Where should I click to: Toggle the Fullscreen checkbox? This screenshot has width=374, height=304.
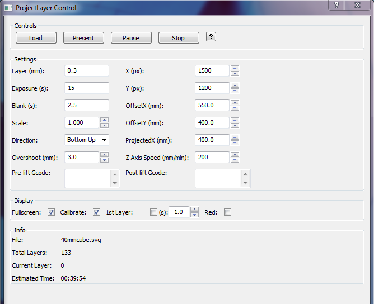point(51,212)
